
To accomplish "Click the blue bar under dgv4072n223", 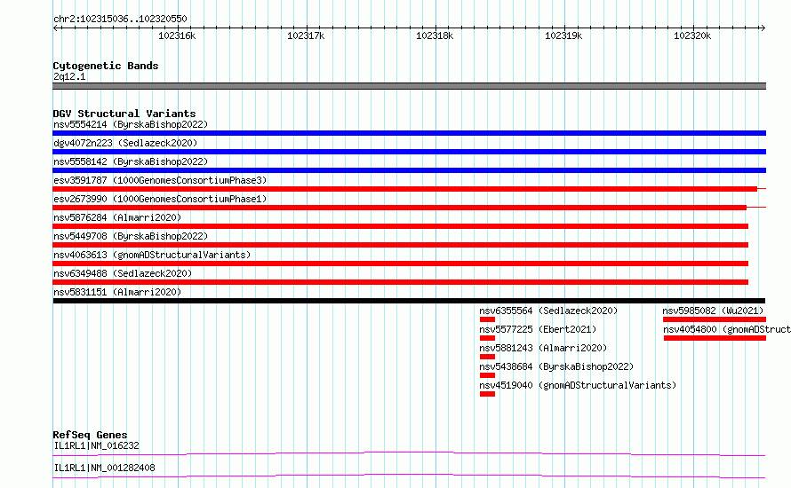I will pyautogui.click(x=409, y=152).
